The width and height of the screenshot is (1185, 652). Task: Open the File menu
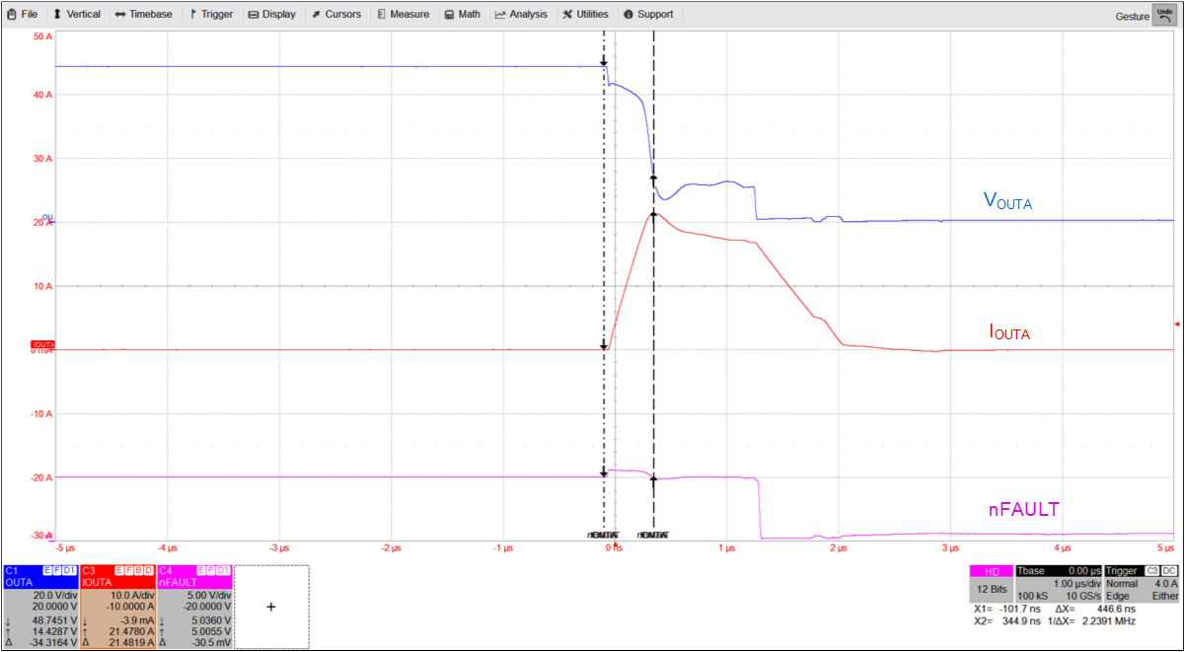(x=22, y=14)
